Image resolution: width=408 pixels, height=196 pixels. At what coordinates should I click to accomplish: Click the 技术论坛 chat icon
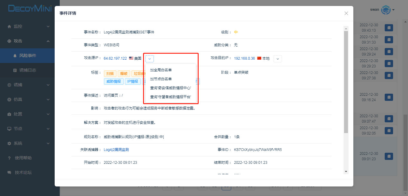[x=9, y=173]
